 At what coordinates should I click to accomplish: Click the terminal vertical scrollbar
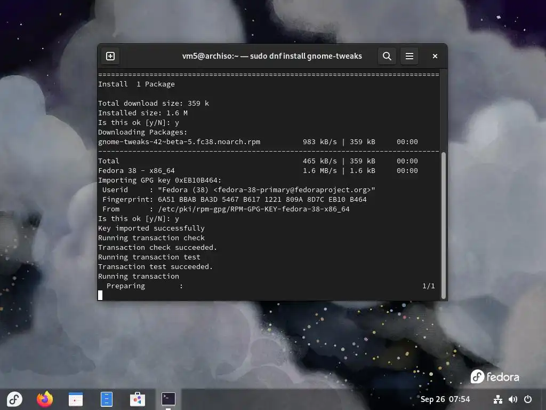click(x=443, y=226)
